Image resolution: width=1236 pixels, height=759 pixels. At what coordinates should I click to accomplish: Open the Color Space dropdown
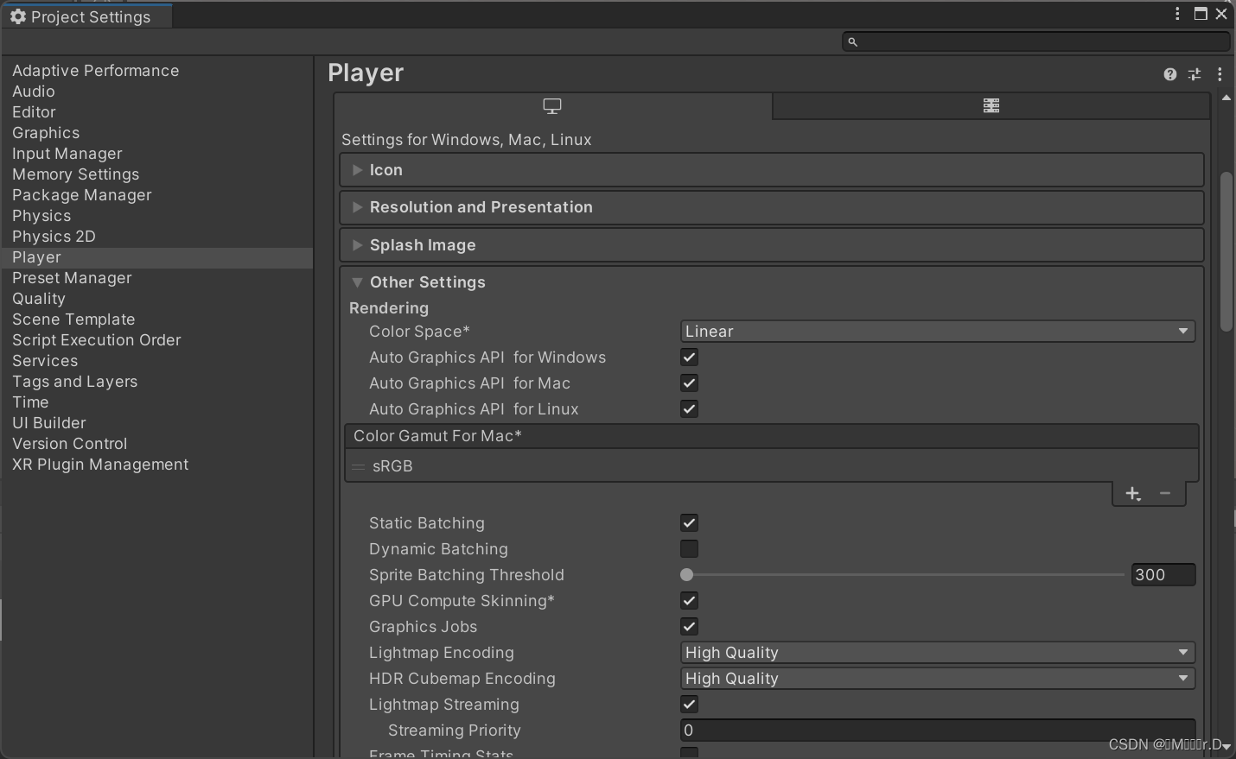coord(938,332)
